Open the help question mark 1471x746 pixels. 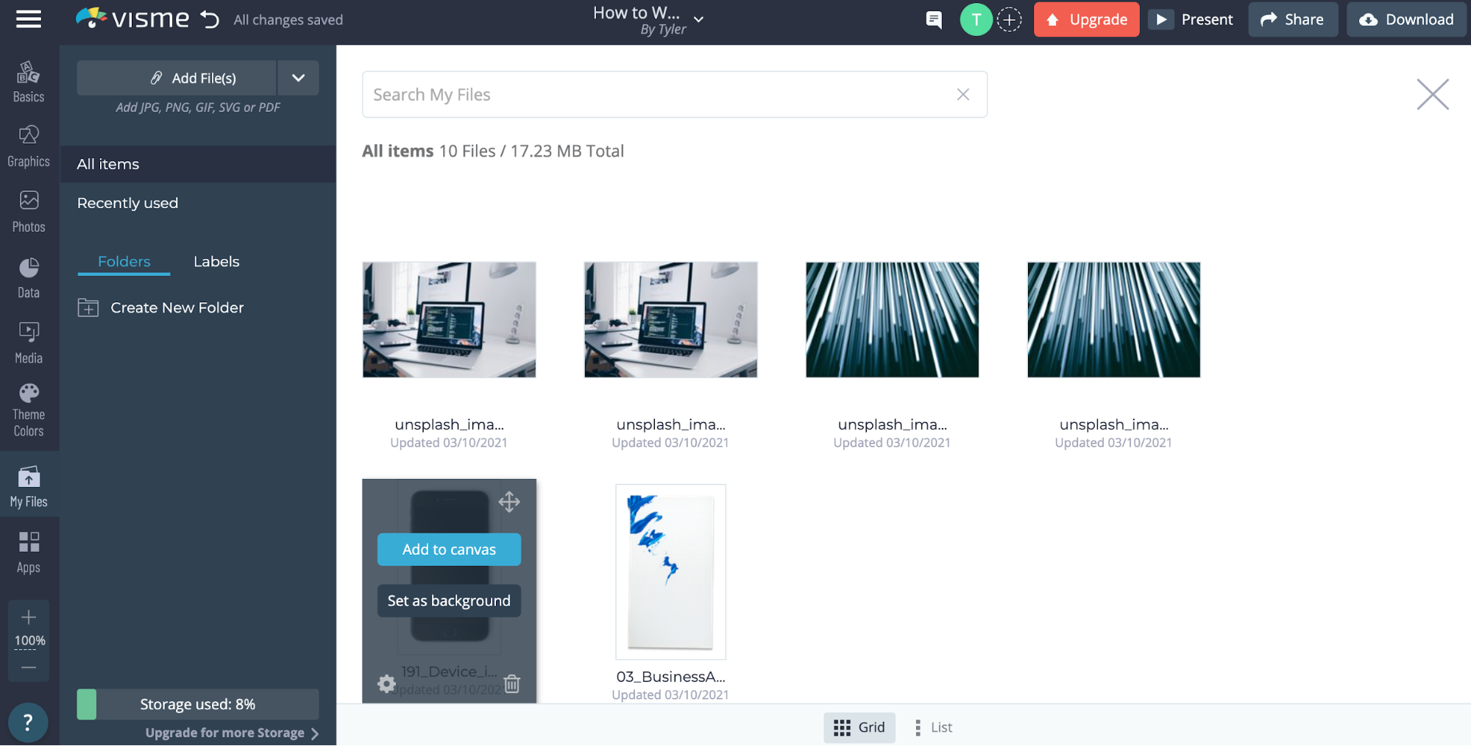click(28, 722)
